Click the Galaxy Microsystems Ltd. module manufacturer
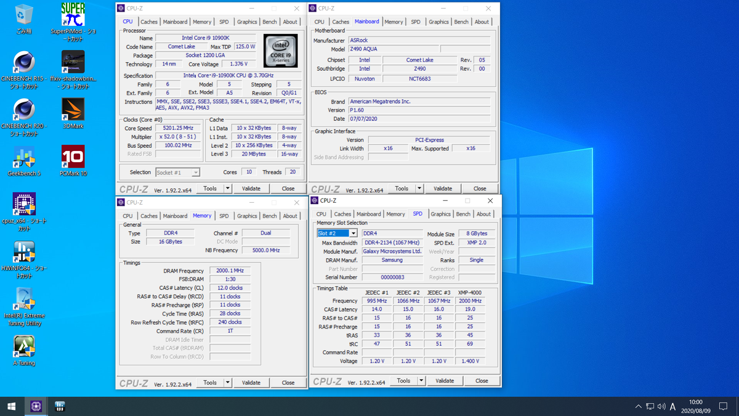Screen dimensions: 739x416 [392, 251]
